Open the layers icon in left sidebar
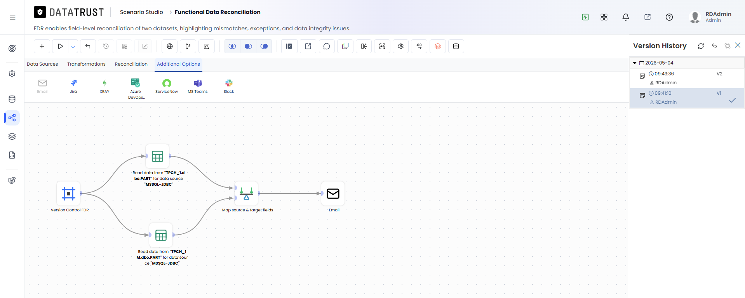The image size is (745, 298). coord(12,136)
